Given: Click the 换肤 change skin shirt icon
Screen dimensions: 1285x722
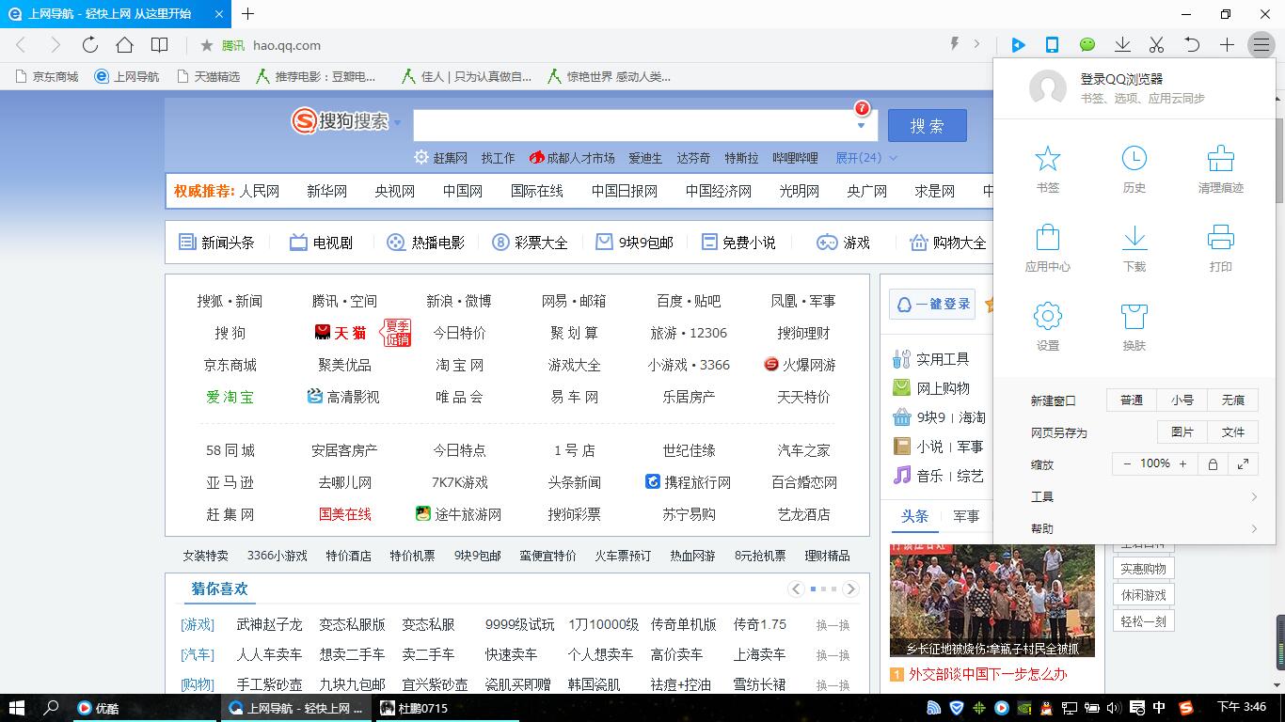Looking at the screenshot, I should (1134, 316).
